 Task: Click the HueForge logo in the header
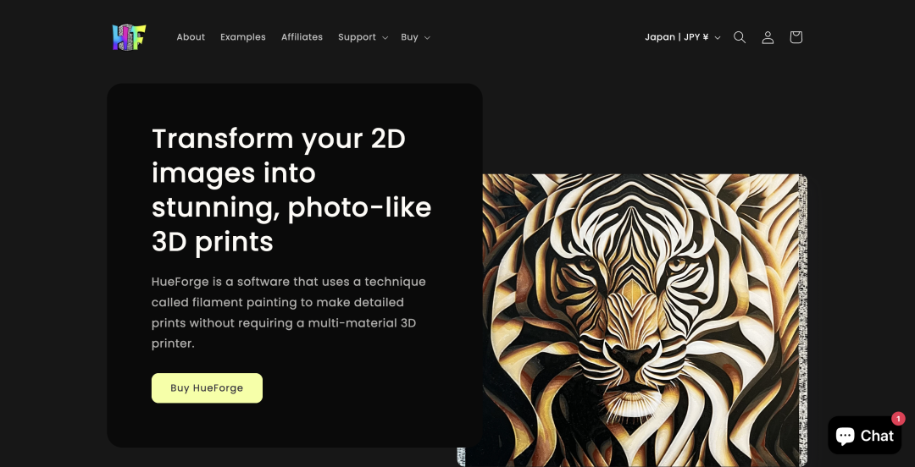[129, 37]
